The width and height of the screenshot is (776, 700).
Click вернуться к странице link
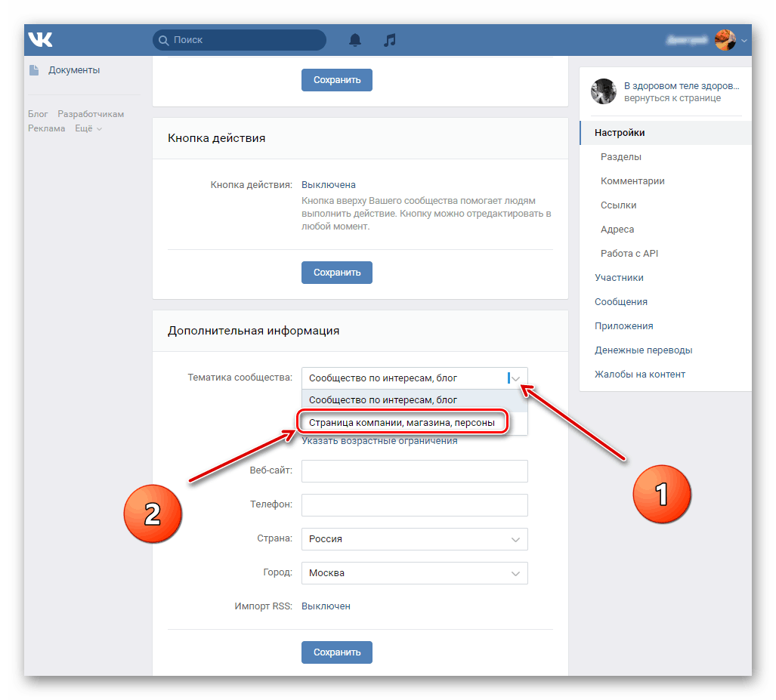[x=672, y=98]
